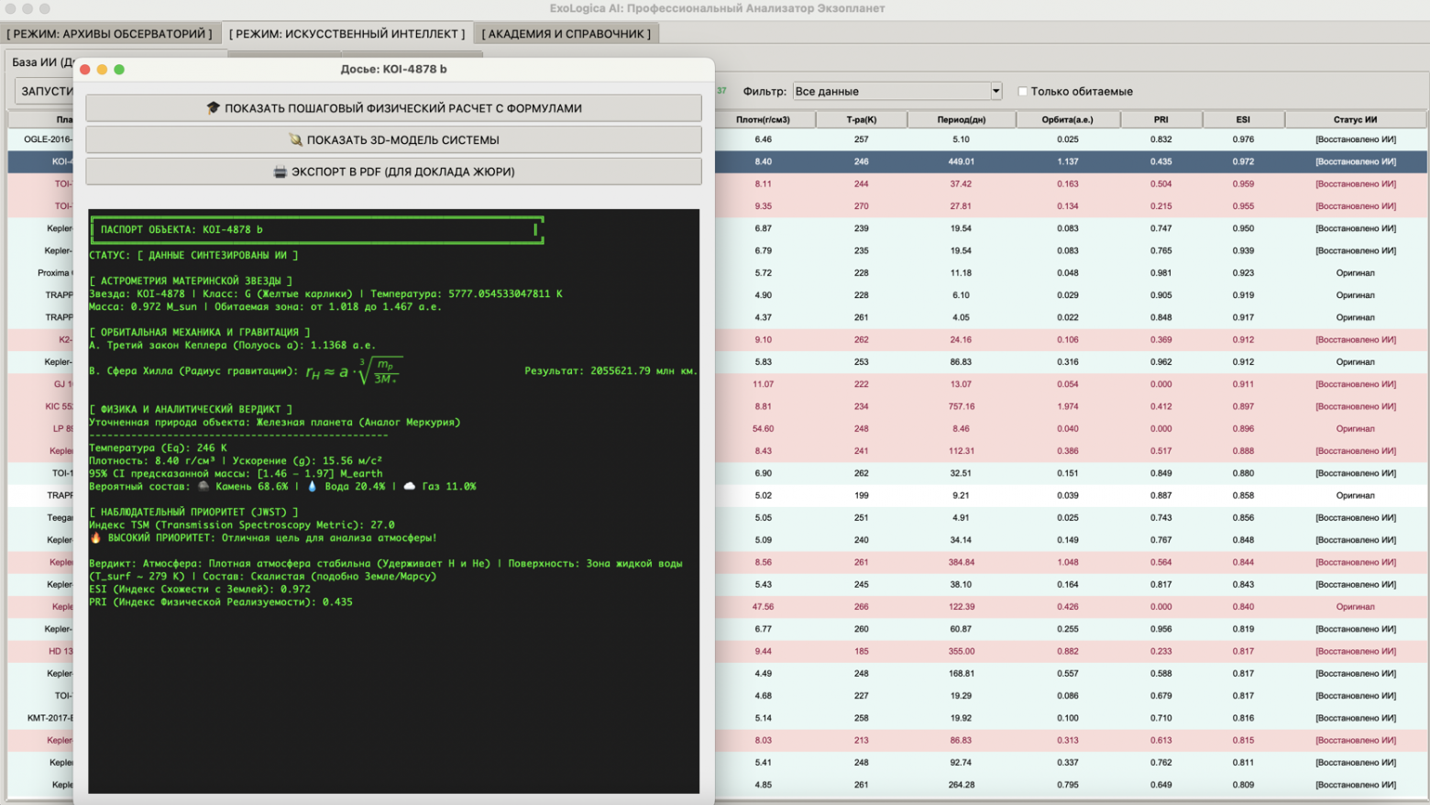Maximize the dossier window with the green button
The image size is (1430, 805).
coord(119,70)
